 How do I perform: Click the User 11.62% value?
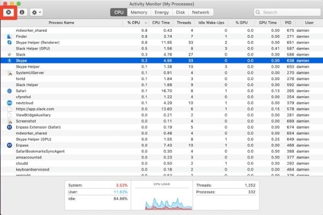[121, 192]
